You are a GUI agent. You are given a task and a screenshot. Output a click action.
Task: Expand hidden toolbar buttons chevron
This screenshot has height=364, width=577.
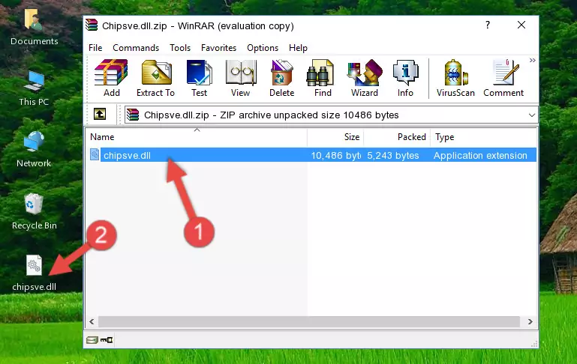(532, 61)
